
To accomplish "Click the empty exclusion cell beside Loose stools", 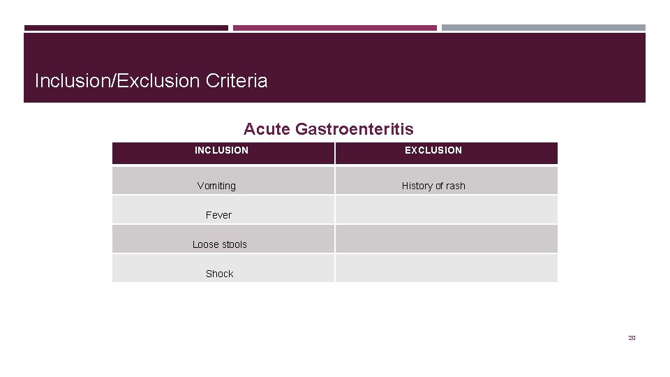I will [447, 239].
